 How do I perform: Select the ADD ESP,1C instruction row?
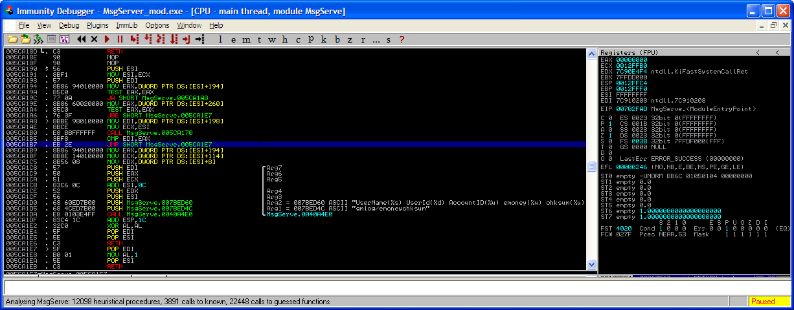click(x=295, y=220)
